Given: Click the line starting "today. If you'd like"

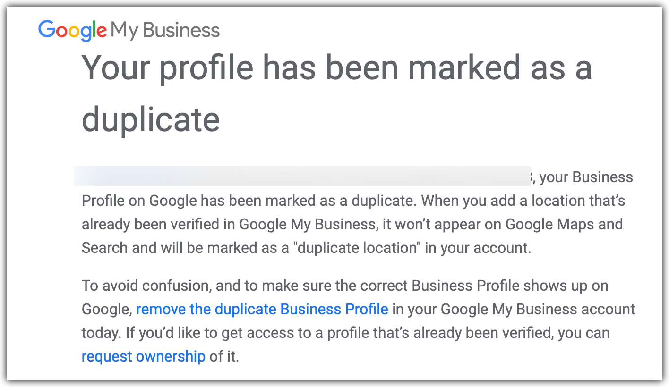Looking at the screenshot, I should pyautogui.click(x=345, y=333).
